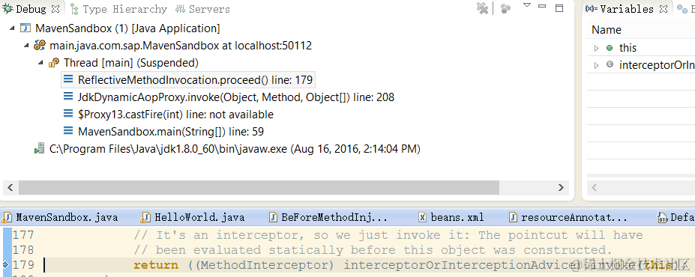Select JdkDynamicAopProxy.invoke stack frame
The height and width of the screenshot is (277, 695).
[x=236, y=97]
